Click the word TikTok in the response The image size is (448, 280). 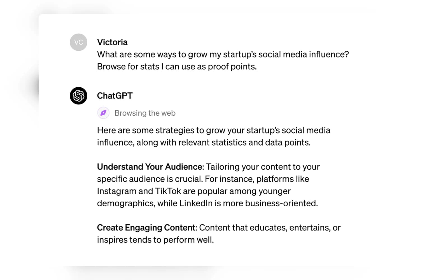tap(168, 191)
